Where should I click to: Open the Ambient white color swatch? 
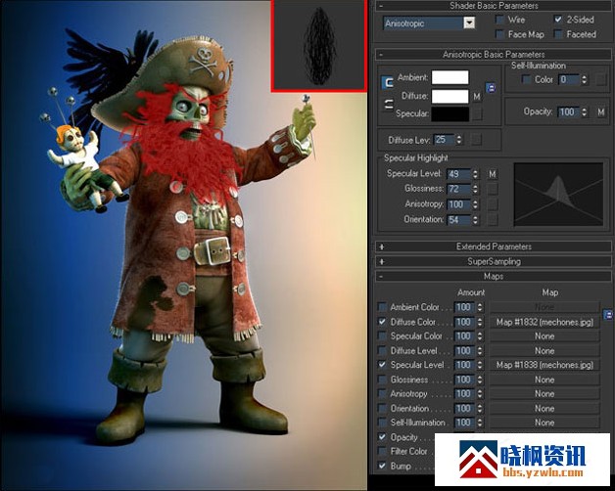tap(449, 77)
